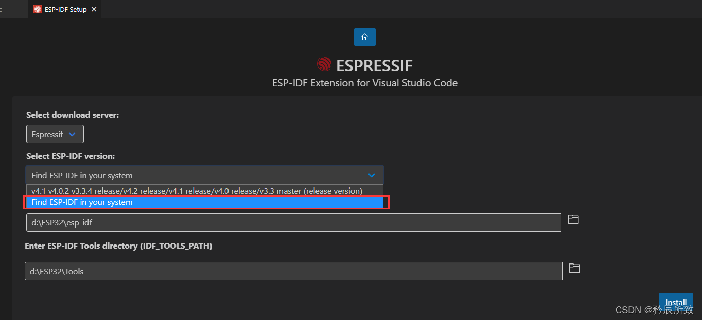Select the v4.1 release version list option
Image resolution: width=702 pixels, height=320 pixels.
coord(205,191)
